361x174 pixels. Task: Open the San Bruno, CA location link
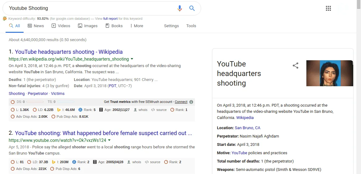[x=247, y=128]
